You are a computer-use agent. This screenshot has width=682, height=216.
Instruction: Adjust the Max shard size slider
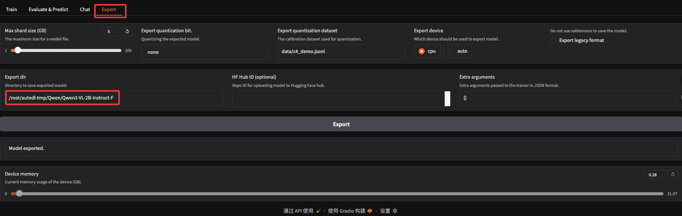point(66,50)
